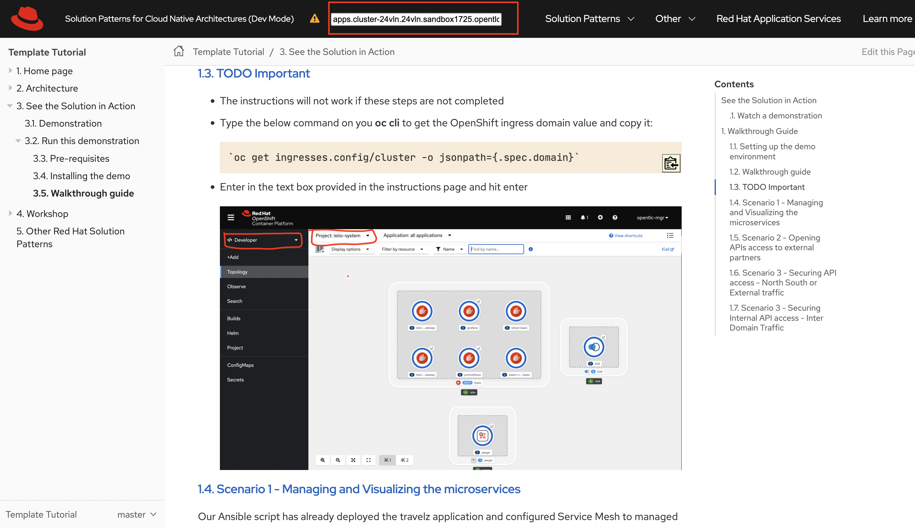Screen dimensions: 915x528
Task: Jump to 1.4. Scenario 1 in Contents
Action: tap(776, 212)
